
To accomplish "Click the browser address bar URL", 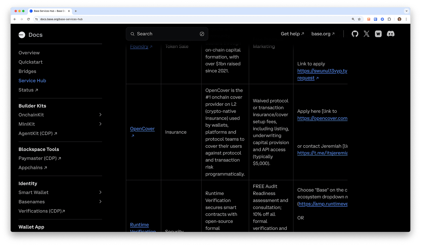I will point(61,19).
